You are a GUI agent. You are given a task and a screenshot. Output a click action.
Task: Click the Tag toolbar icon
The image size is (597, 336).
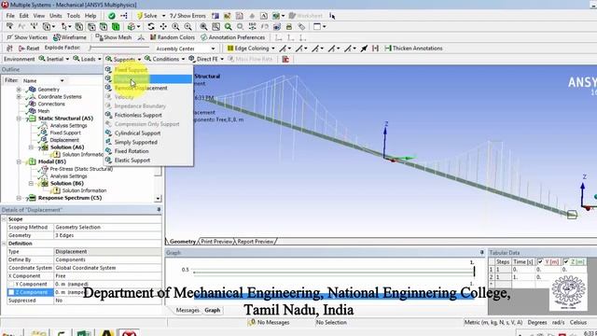(301, 26)
